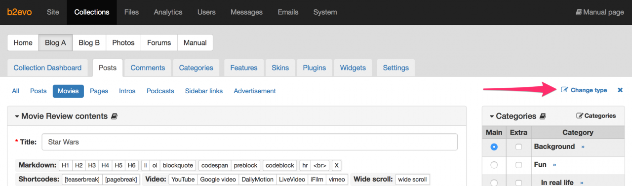Insert teaserbreak shortcode

82,180
